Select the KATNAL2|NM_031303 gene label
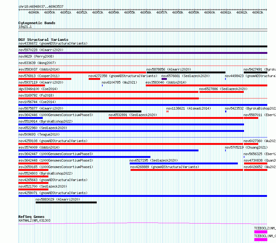Screen dimensions: 276x243 click(34, 220)
